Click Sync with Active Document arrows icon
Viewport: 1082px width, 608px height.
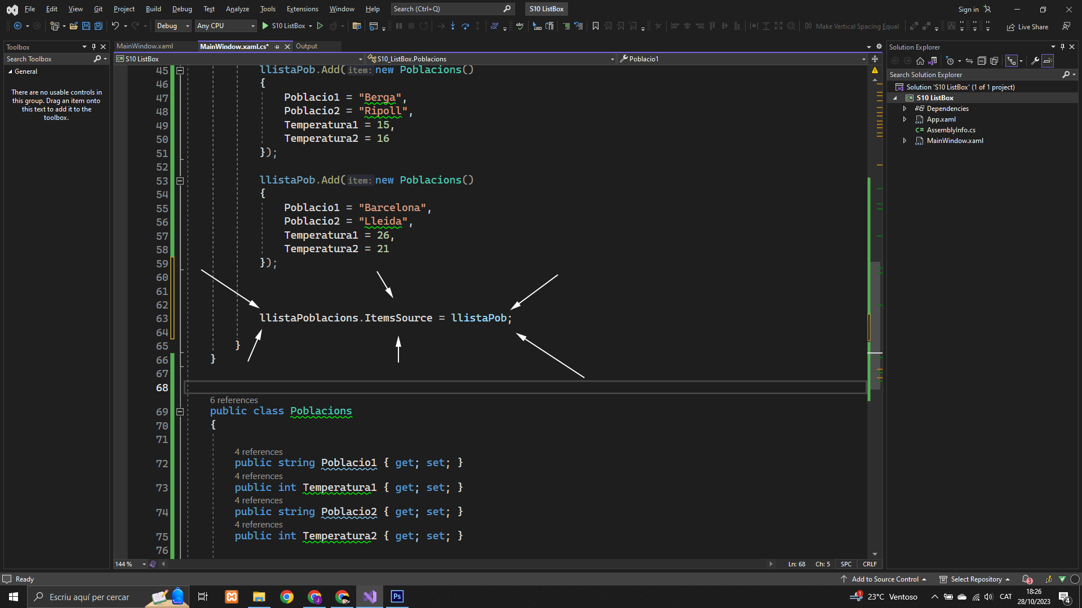click(x=969, y=61)
